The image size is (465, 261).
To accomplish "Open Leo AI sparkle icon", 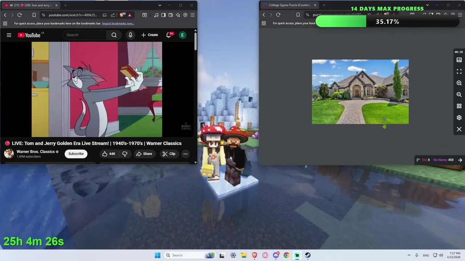I will [178, 15].
